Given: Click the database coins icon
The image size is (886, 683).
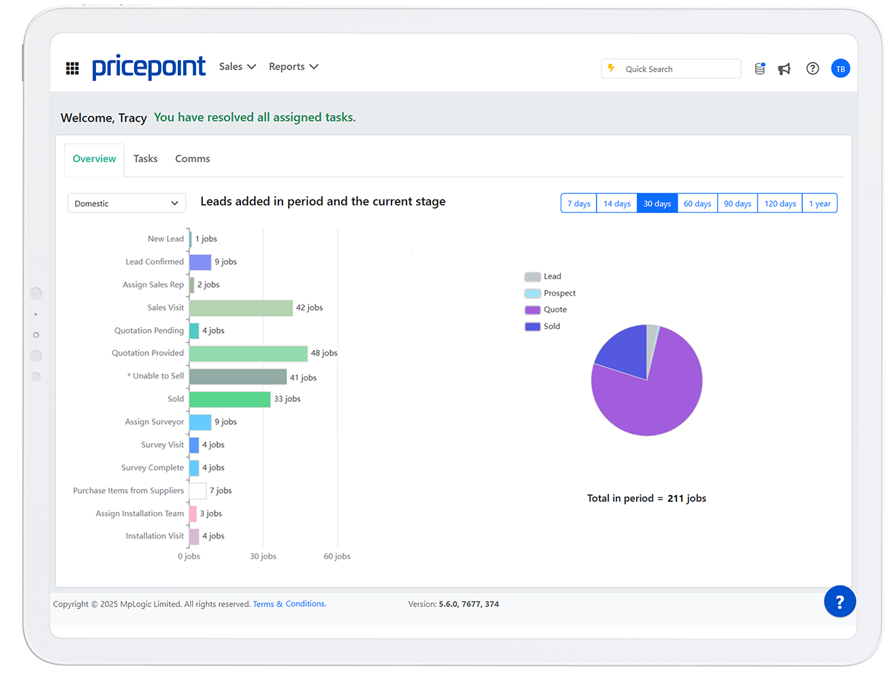Looking at the screenshot, I should pyautogui.click(x=760, y=69).
